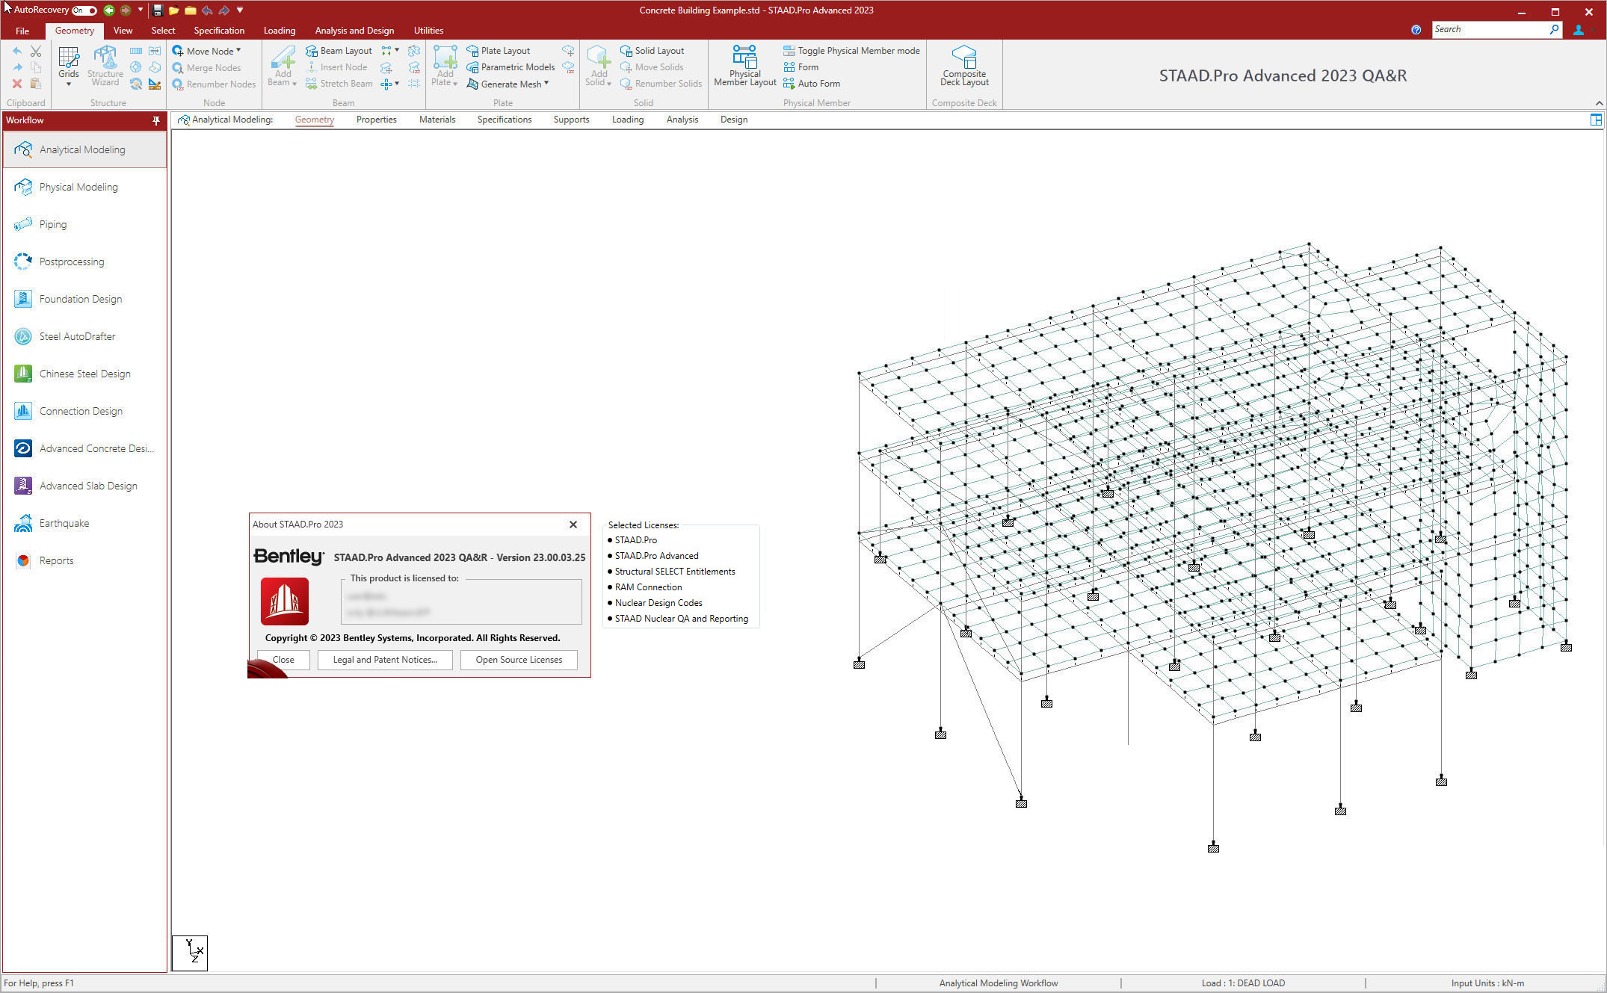
Task: Click Stretch Beam
Action: point(339,84)
